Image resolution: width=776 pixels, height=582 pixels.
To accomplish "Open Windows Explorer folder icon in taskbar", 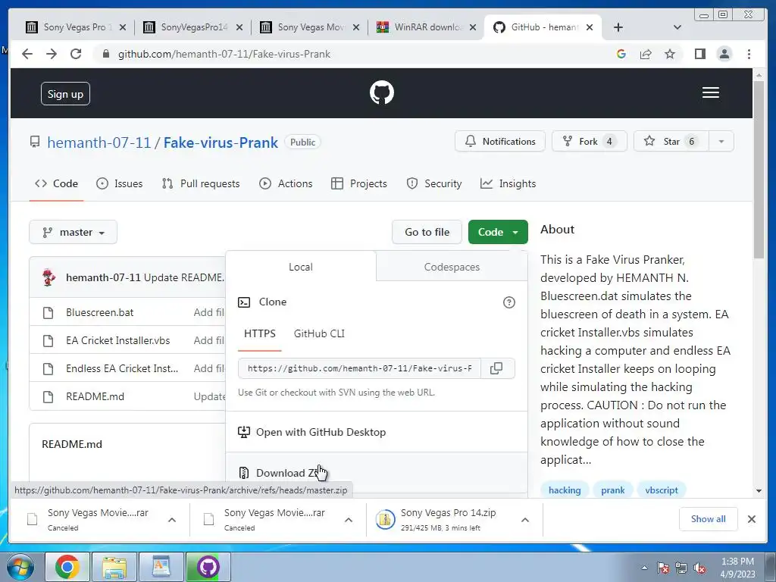I will pos(114,567).
